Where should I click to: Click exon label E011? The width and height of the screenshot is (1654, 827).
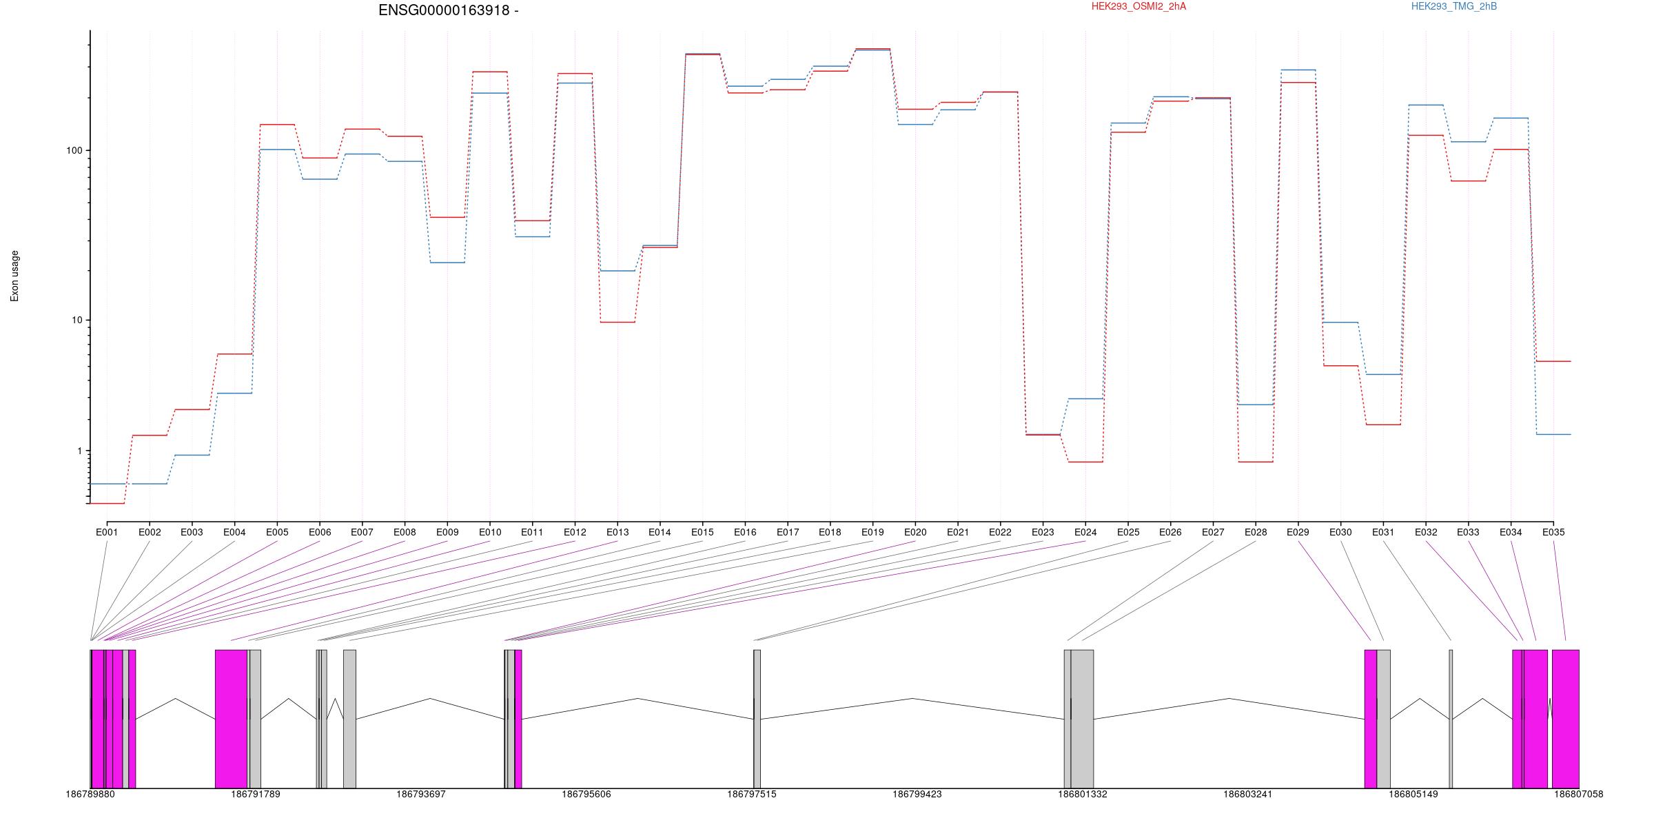click(532, 532)
